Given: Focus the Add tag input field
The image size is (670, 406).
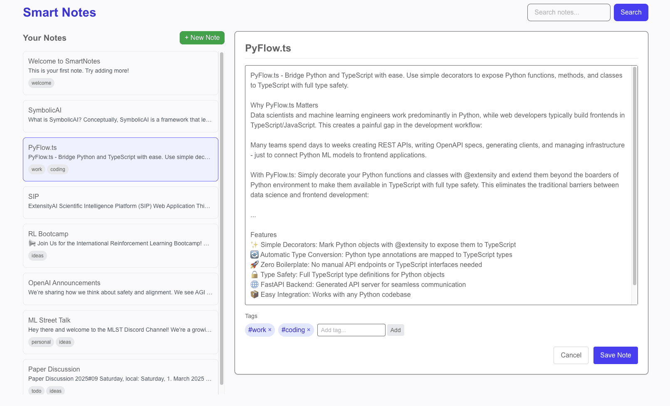Looking at the screenshot, I should (351, 330).
